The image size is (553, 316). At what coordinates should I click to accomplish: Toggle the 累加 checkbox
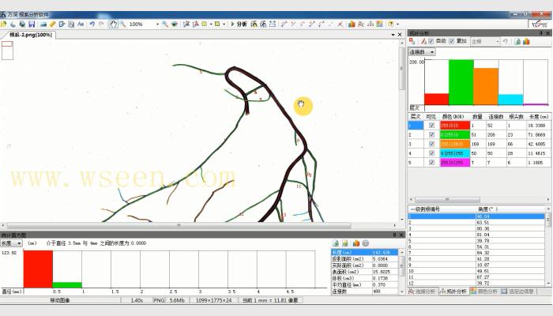point(452,41)
